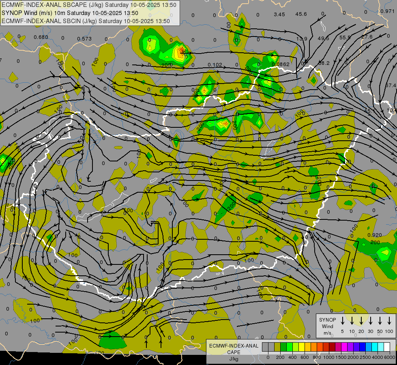
Task: Click the '400' legend scale value
Action: [292, 357]
